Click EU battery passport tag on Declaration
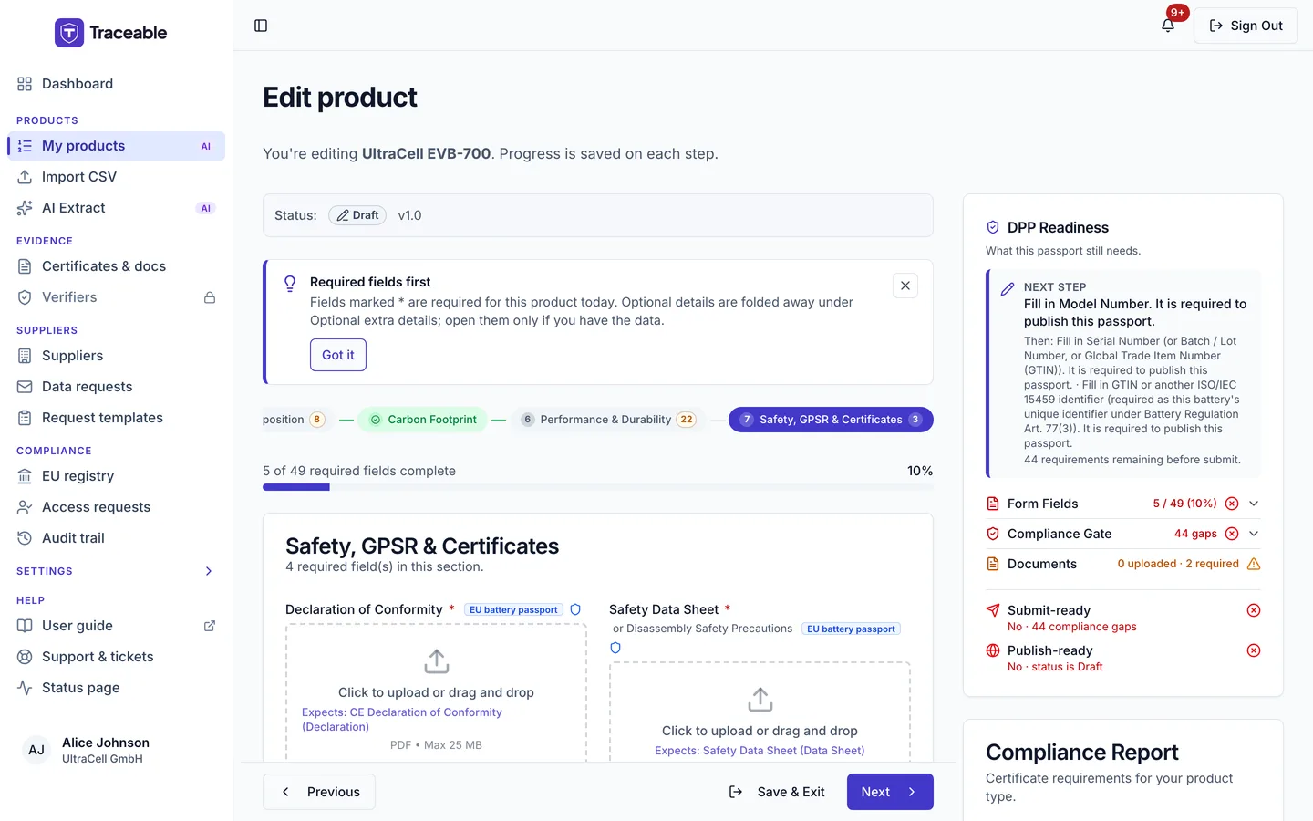 coord(513,609)
